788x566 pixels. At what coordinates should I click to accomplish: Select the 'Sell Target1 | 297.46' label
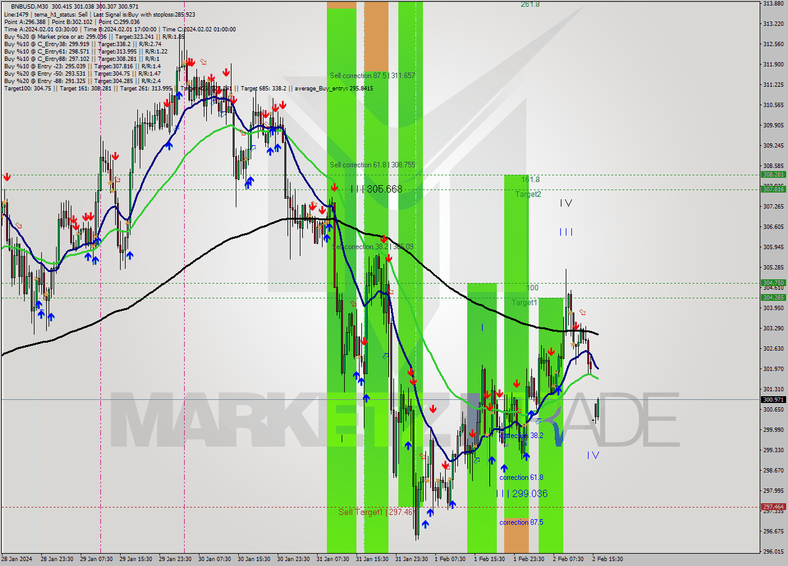(x=377, y=512)
